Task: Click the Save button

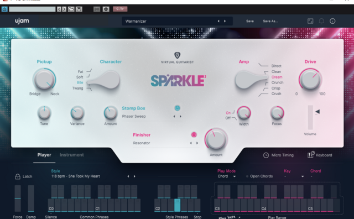Action: [249, 21]
